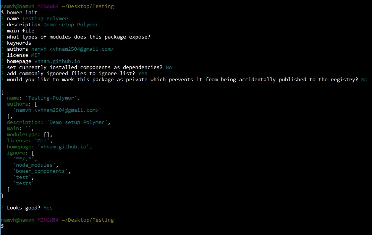Click 'No' answer for the private package question
Screen dimensions: 372x235
click(x=364, y=79)
